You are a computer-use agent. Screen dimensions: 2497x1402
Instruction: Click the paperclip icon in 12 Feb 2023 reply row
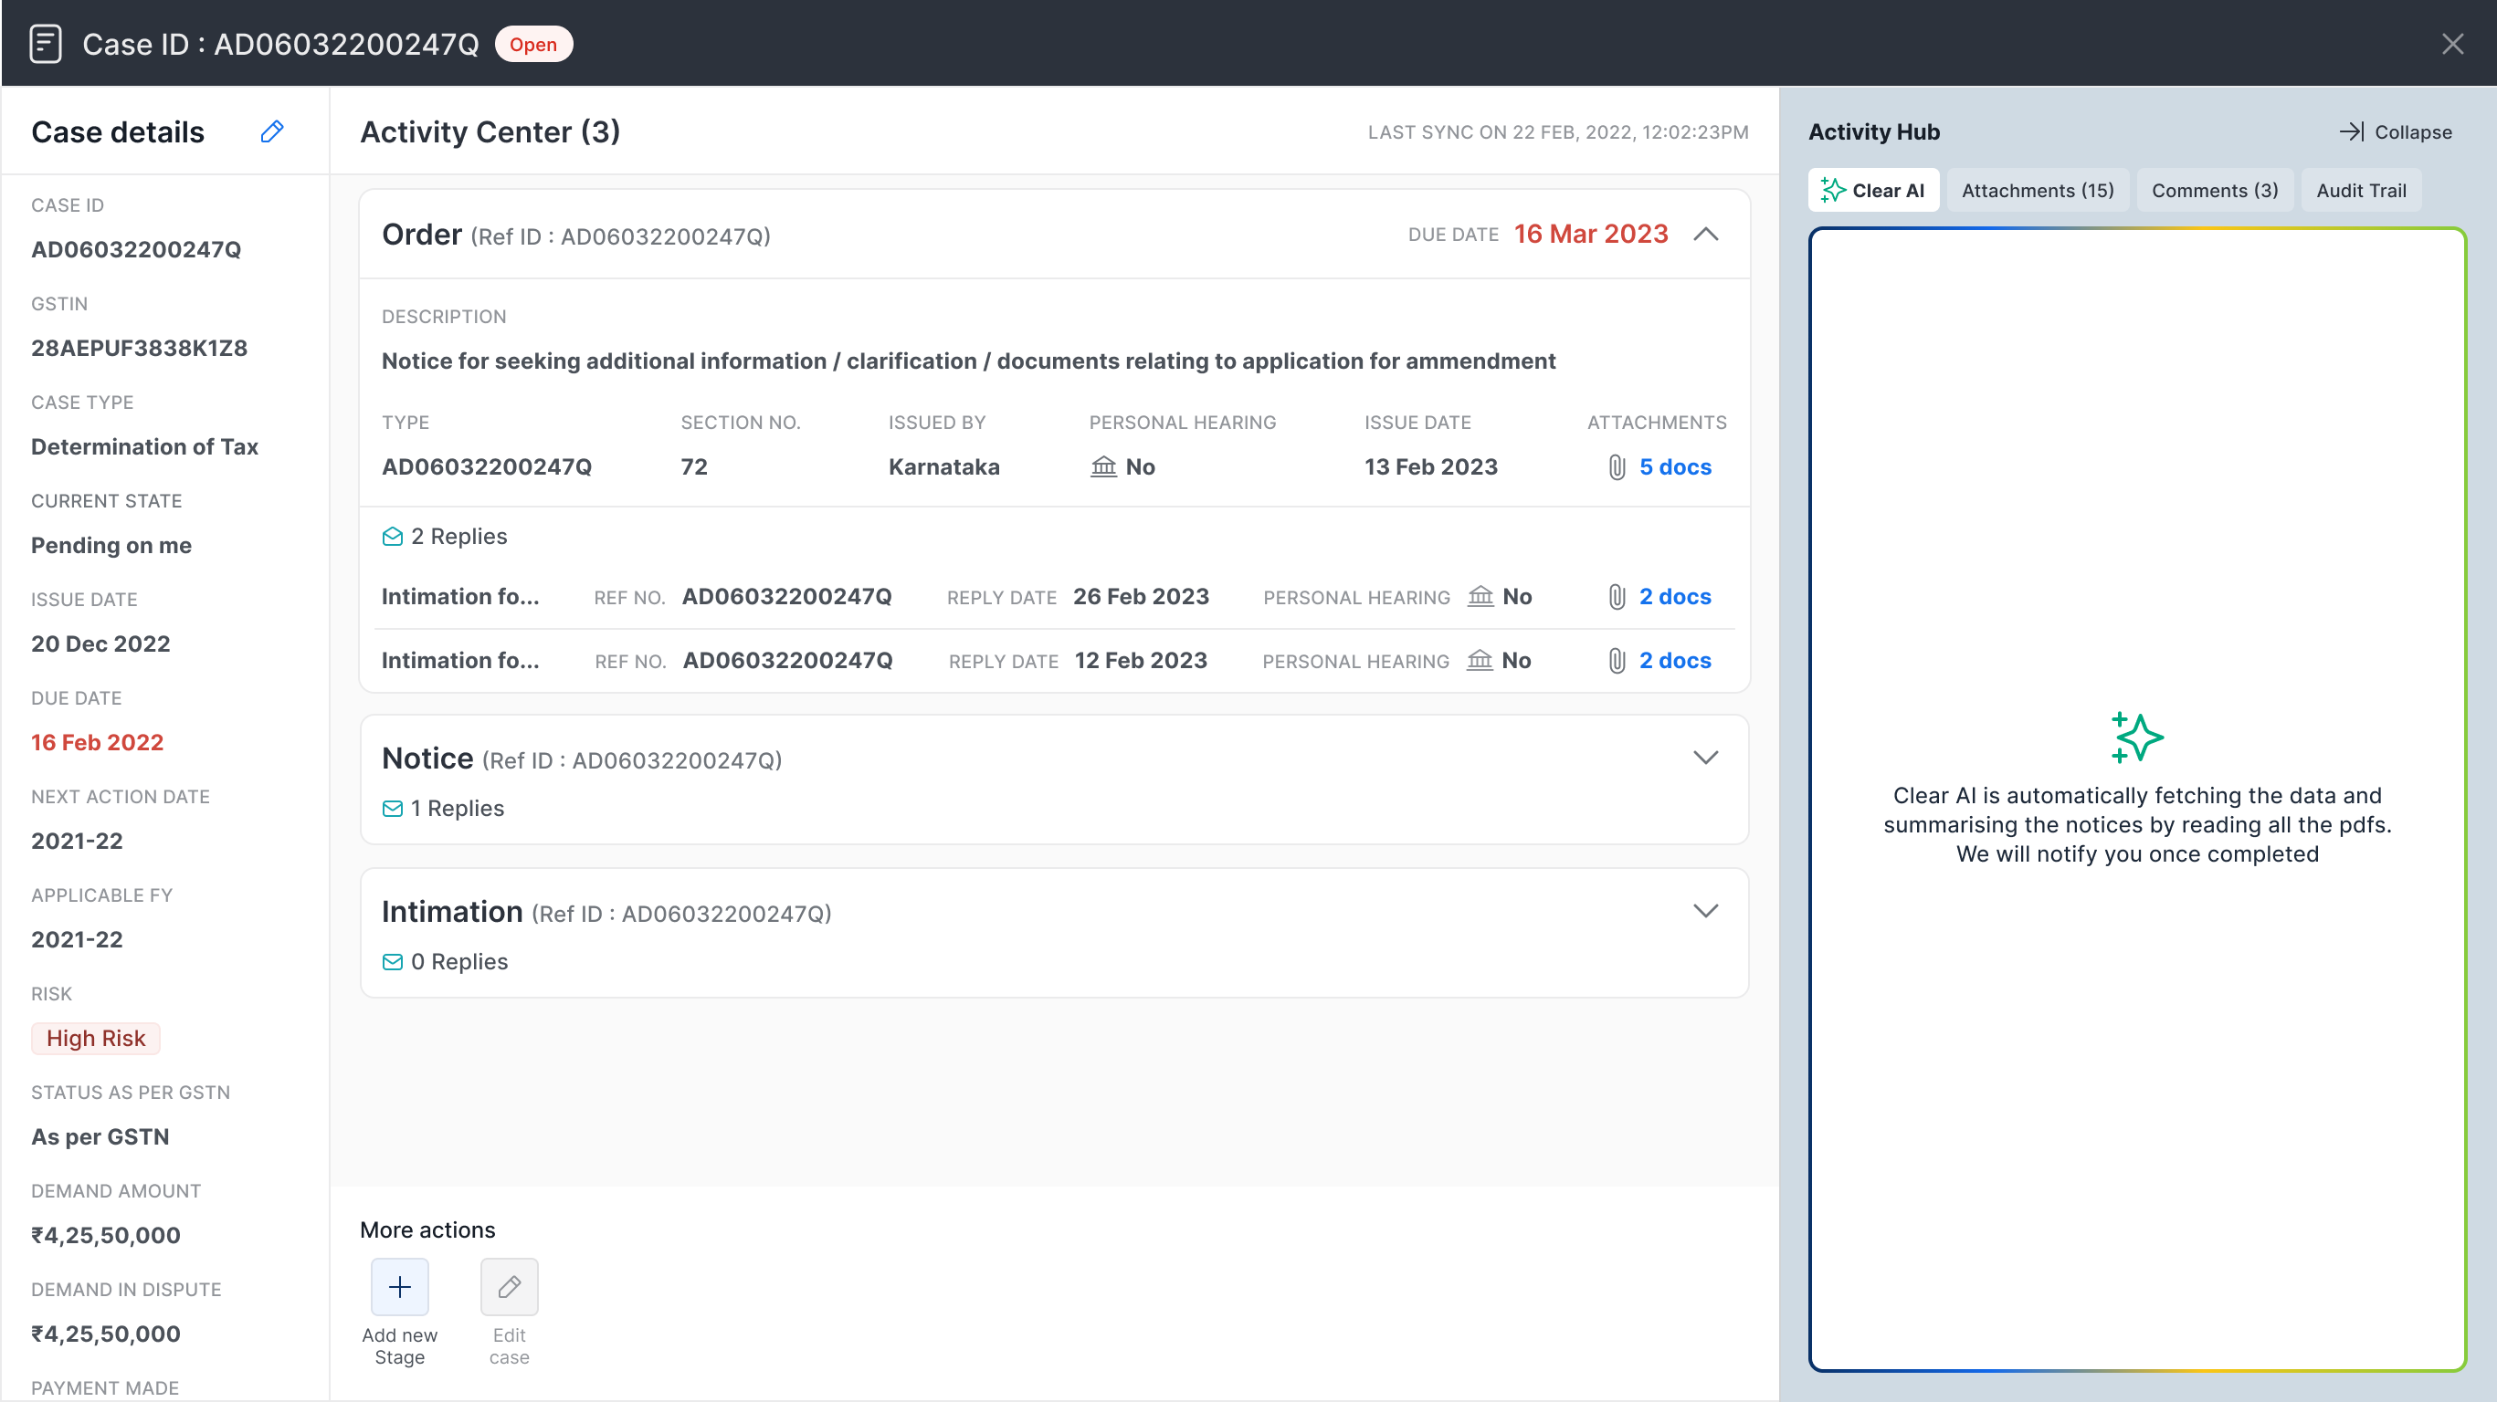click(x=1616, y=661)
